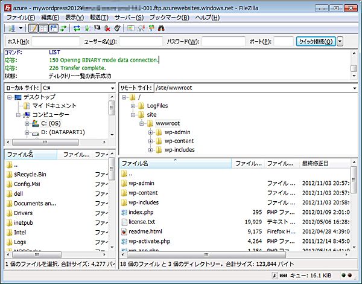Collapse the wwwroot tree node

[142, 123]
